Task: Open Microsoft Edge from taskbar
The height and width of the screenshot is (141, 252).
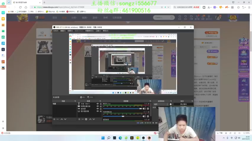Action: (120, 138)
